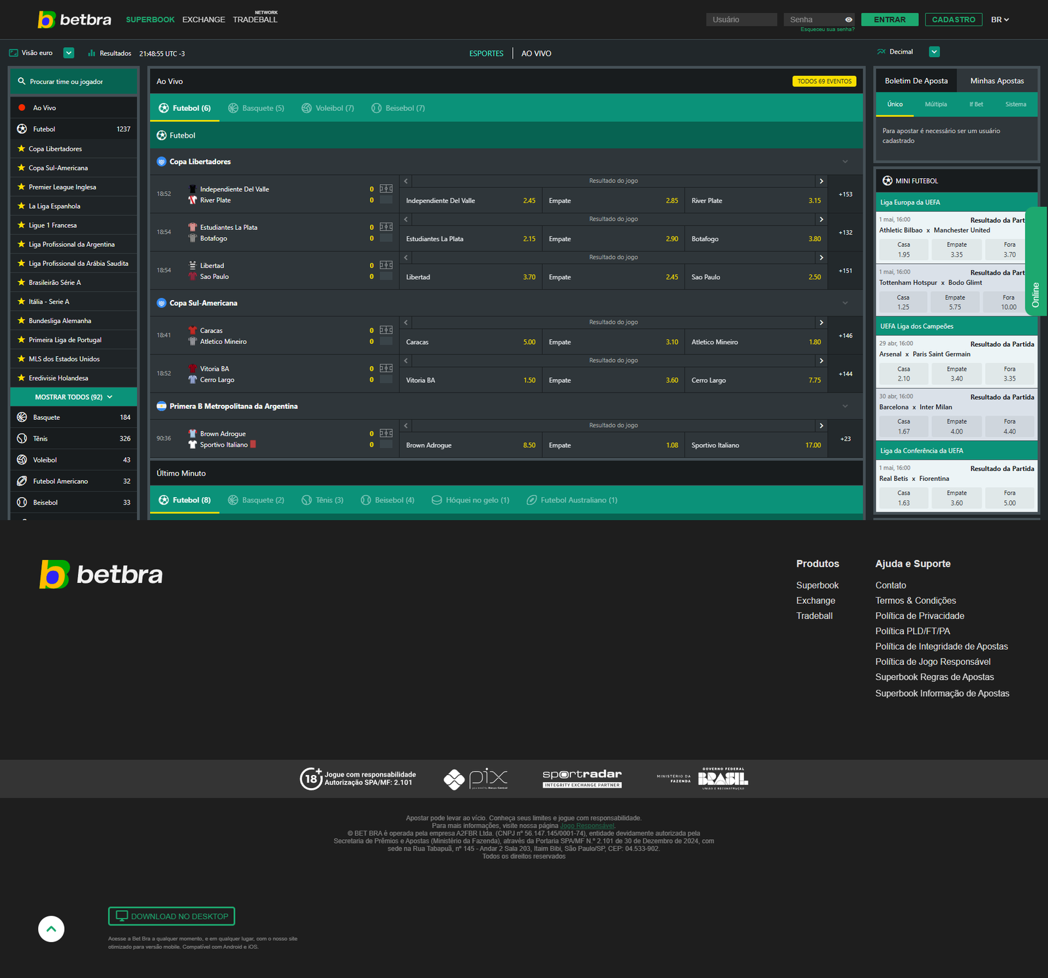Screen dimensions: 1048x978
Task: Switch to Beisebol (7) live tab
Action: (x=398, y=108)
